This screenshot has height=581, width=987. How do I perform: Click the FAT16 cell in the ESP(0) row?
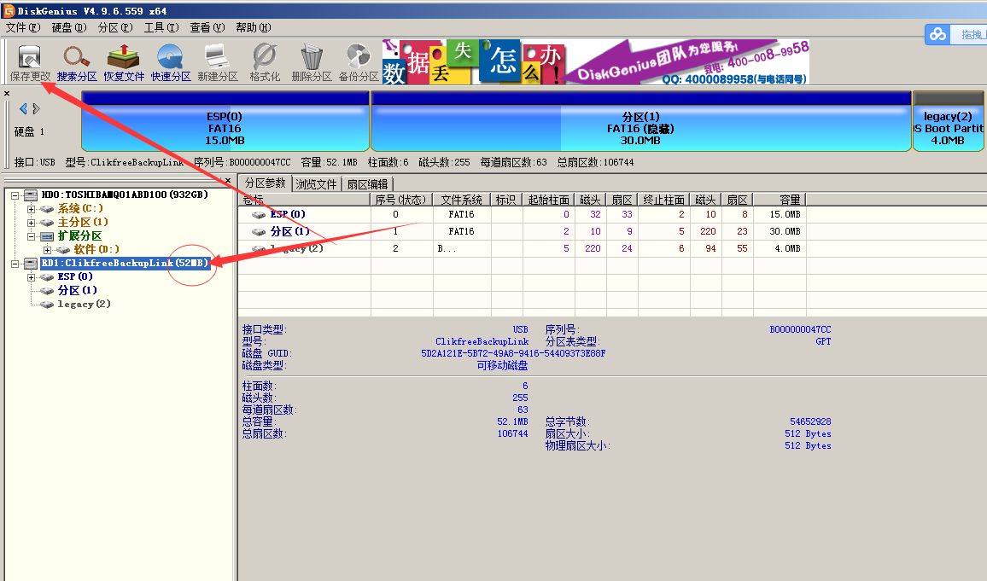(461, 214)
